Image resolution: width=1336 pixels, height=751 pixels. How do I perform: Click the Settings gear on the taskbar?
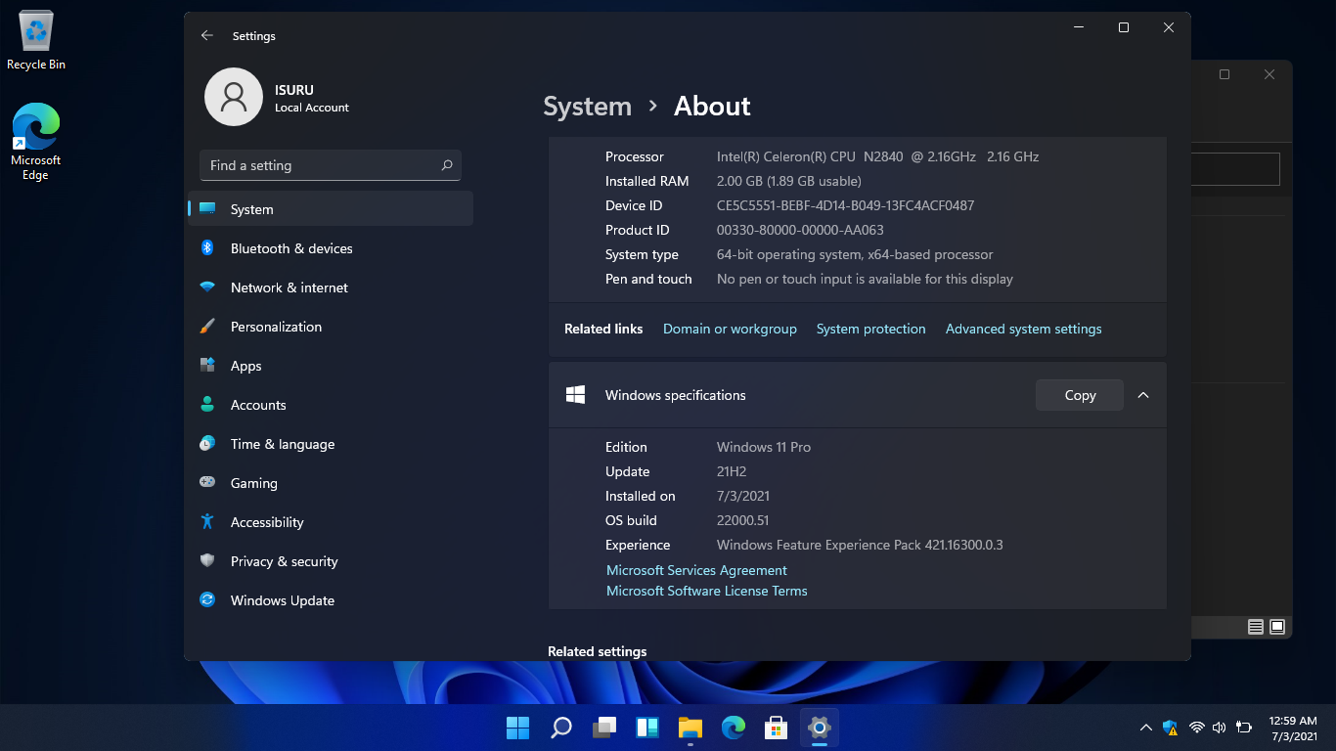pos(820,728)
